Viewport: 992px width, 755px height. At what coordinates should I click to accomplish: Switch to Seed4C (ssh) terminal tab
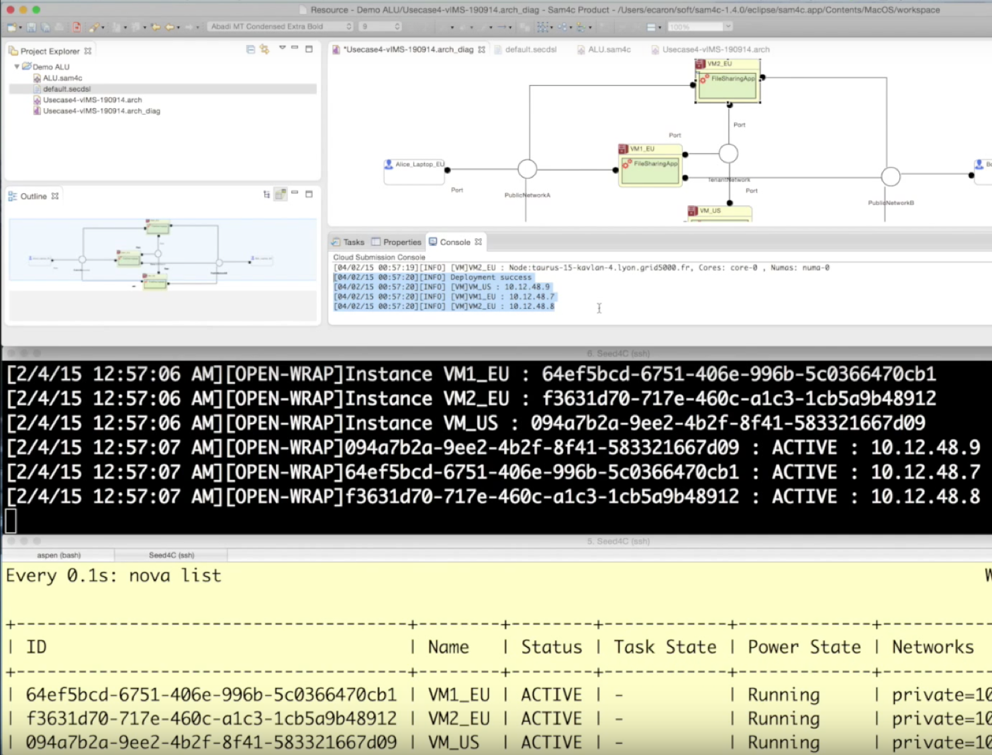[x=171, y=555]
